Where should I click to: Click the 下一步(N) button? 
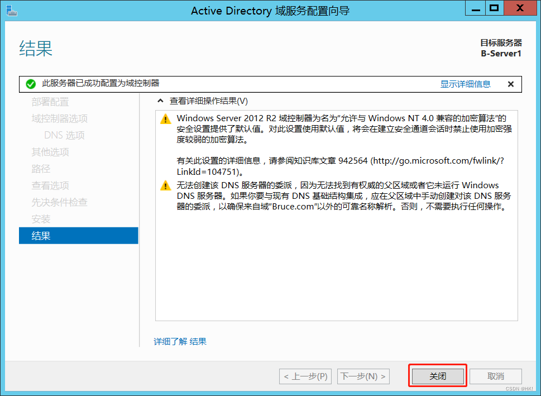(363, 376)
